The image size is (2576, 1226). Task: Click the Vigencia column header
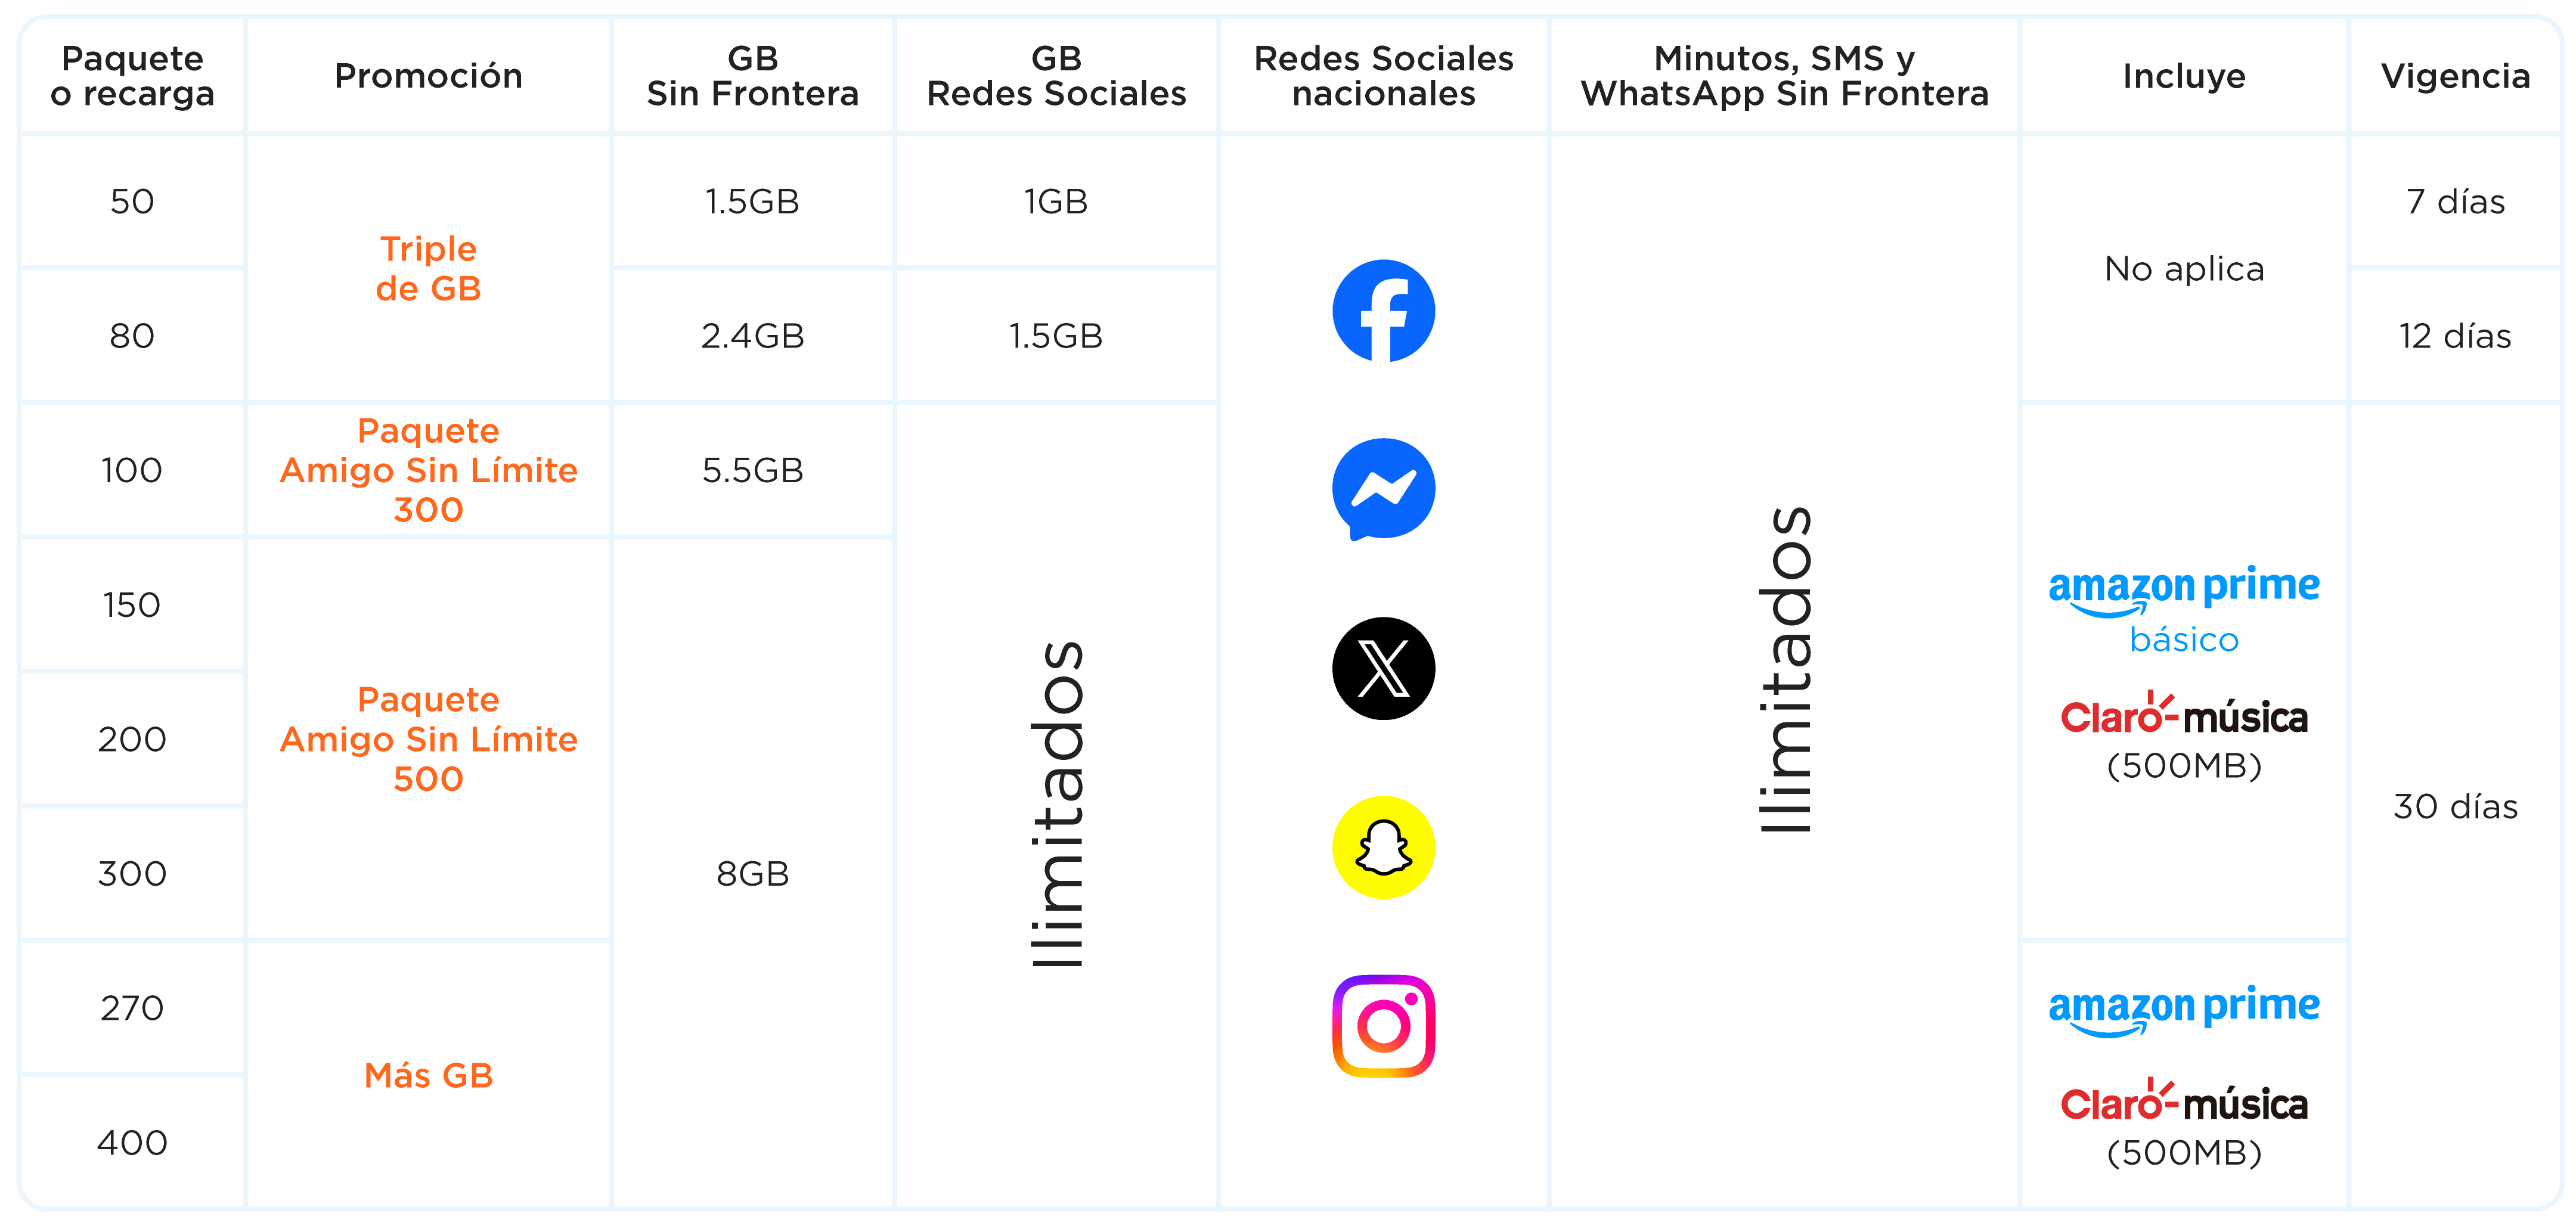coord(2455,76)
